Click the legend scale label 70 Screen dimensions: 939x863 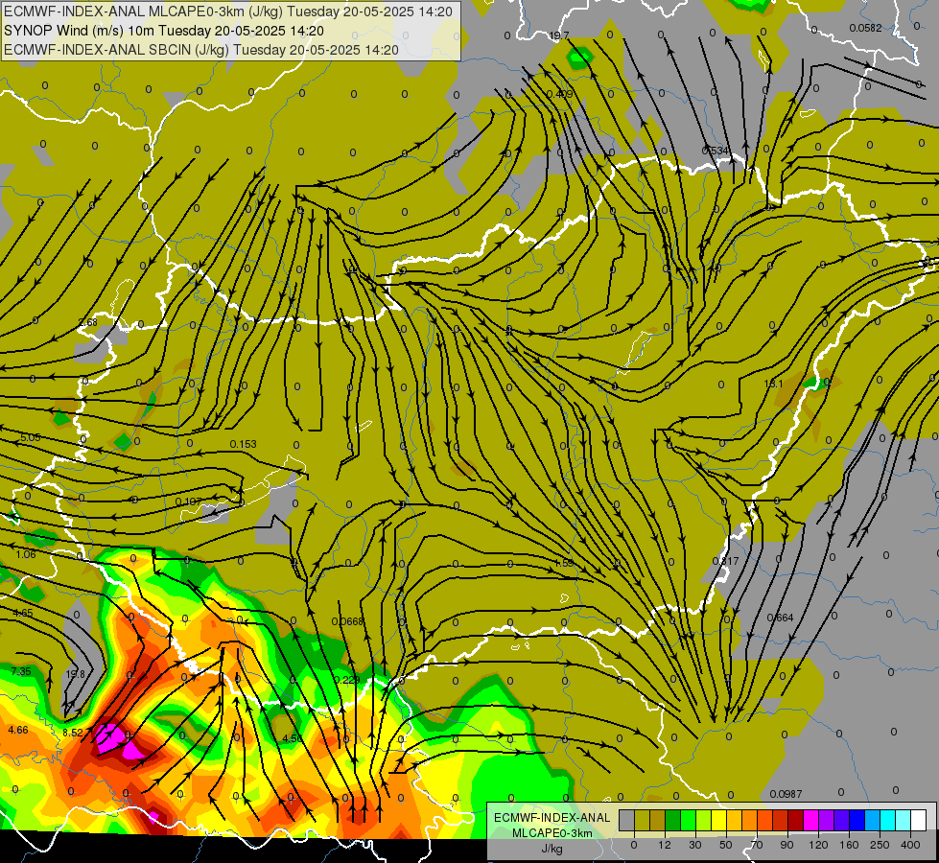click(757, 845)
